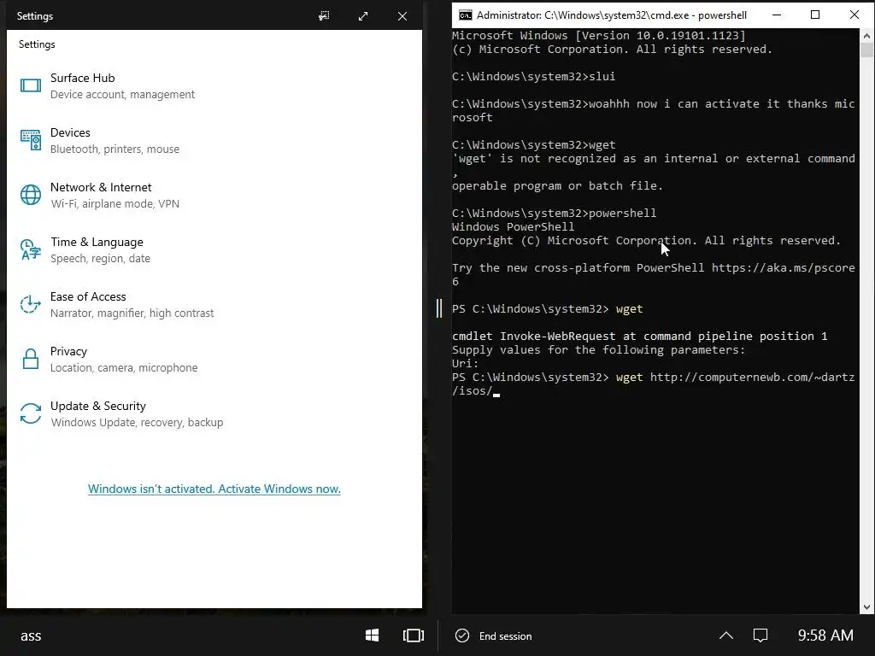Click the cmd scrollbar up arrow
This screenshot has width=875, height=656.
[866, 36]
